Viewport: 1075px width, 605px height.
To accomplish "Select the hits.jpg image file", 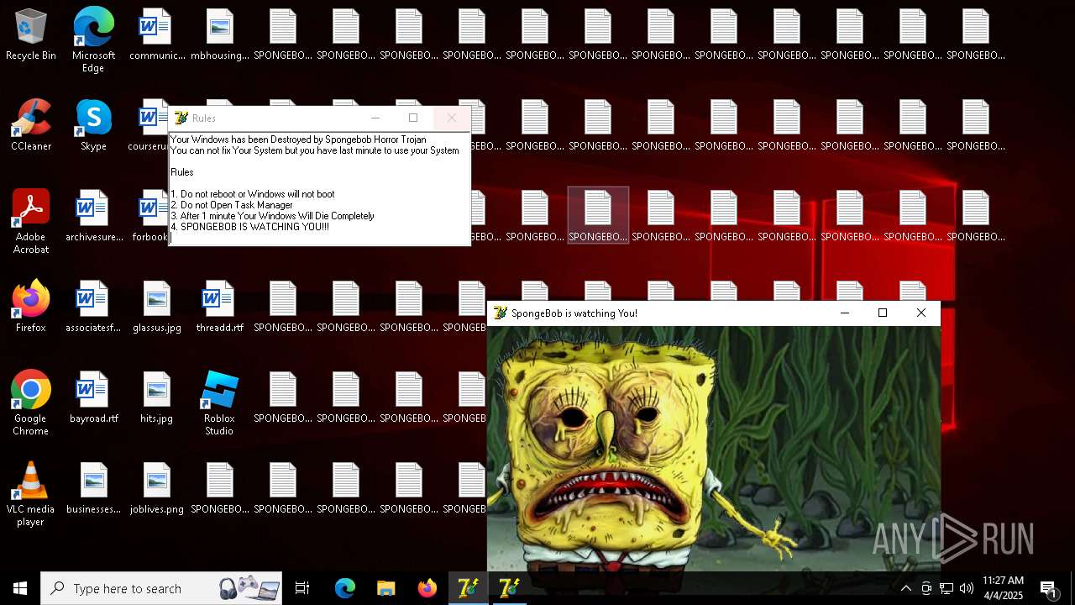I will click(157, 398).
